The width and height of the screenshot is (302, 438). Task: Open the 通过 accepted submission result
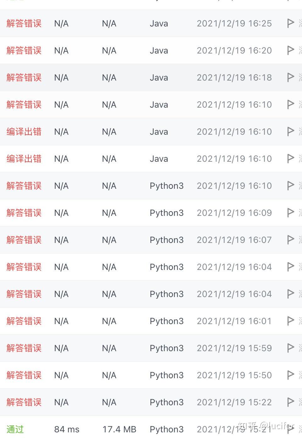click(x=15, y=429)
